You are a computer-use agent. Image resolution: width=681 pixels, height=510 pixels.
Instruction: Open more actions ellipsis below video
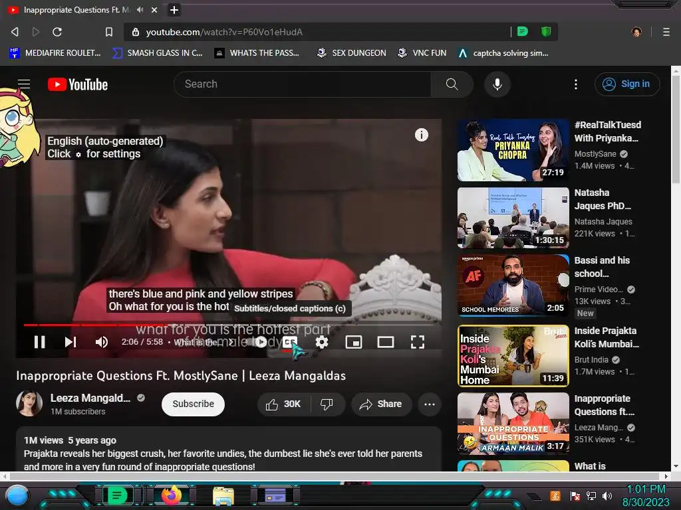[x=430, y=404]
